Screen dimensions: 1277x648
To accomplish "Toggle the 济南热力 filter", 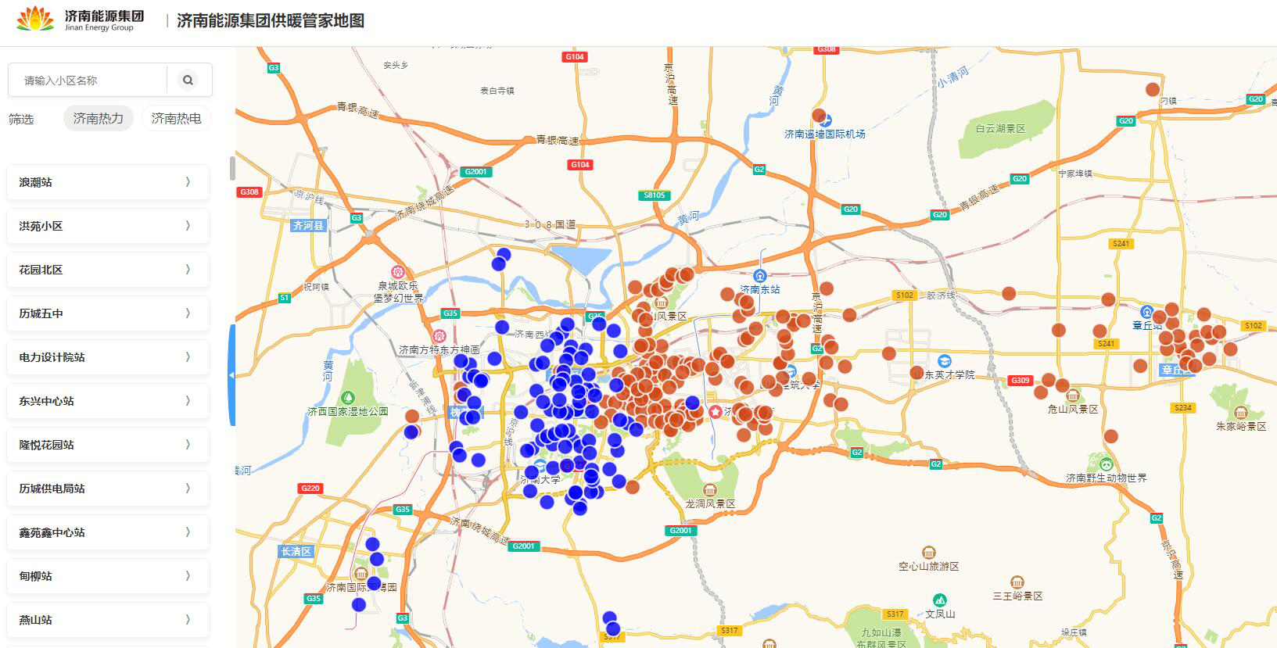I will [99, 118].
